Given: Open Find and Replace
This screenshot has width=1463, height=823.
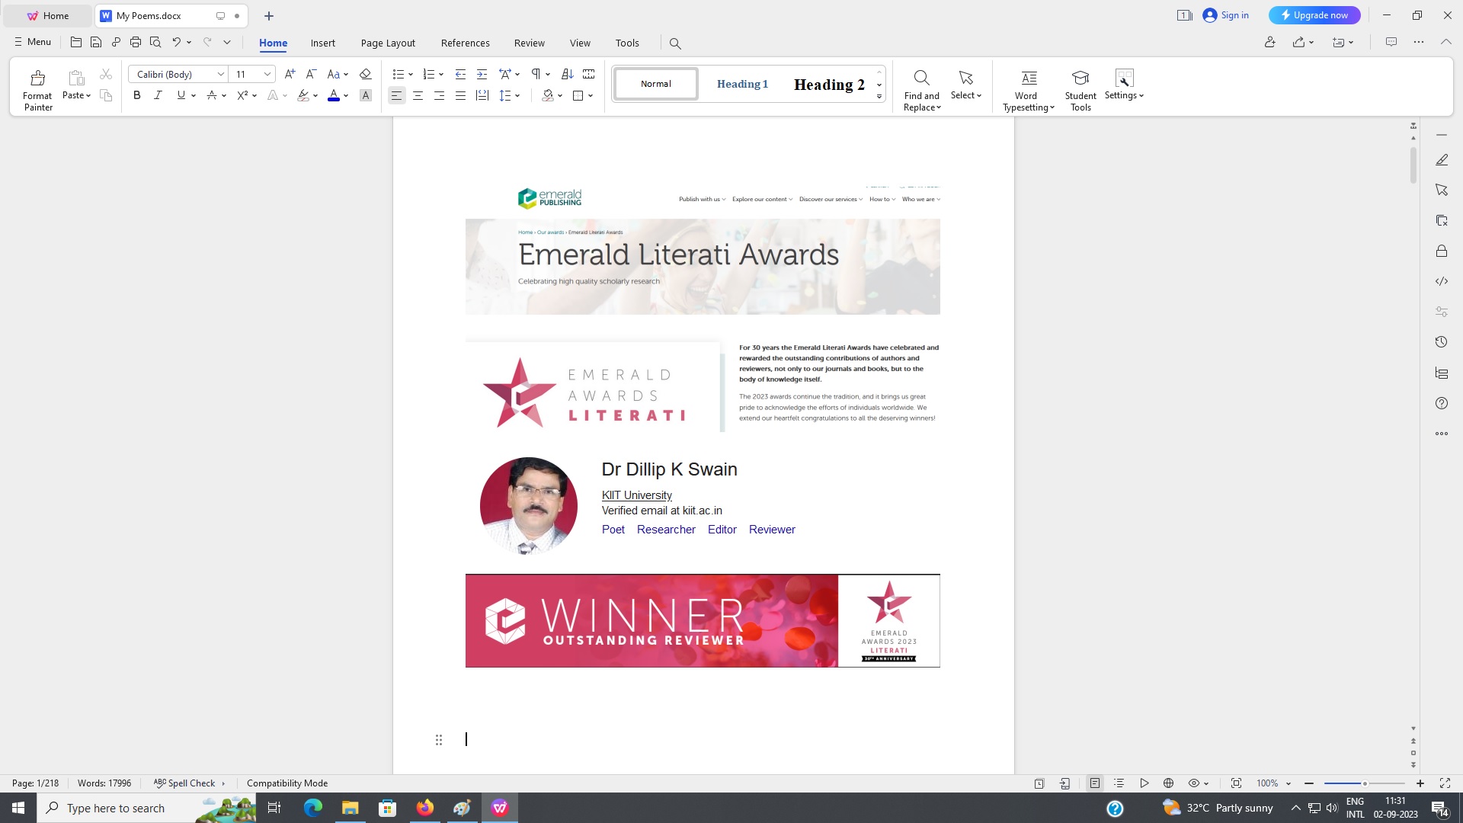Looking at the screenshot, I should (922, 90).
